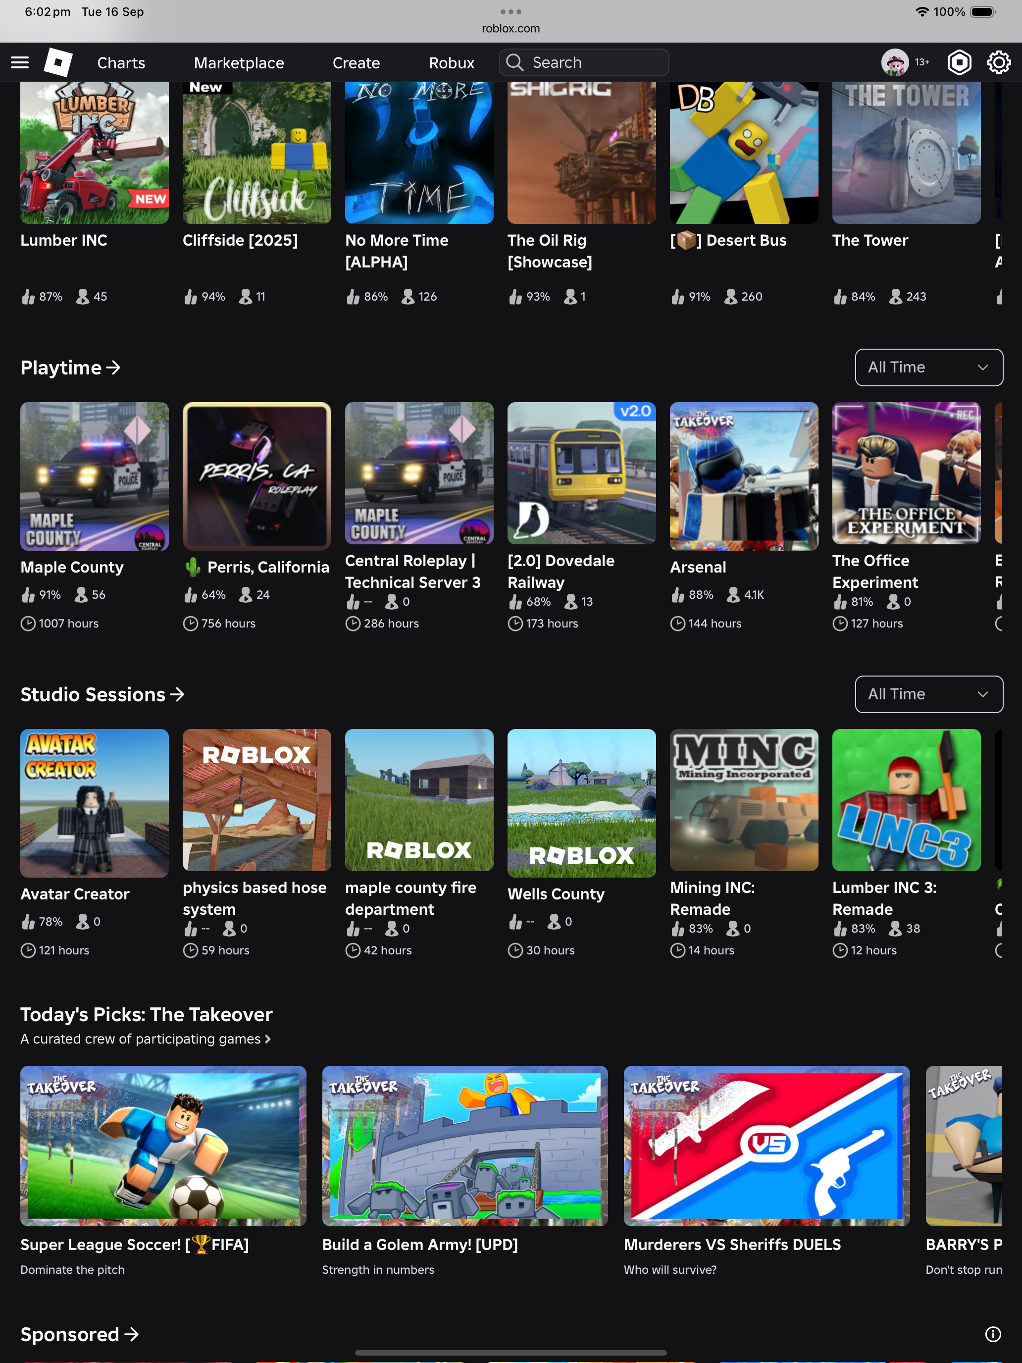Open the Lumber INC 3: Remade icon
The image size is (1022, 1363).
point(906,800)
